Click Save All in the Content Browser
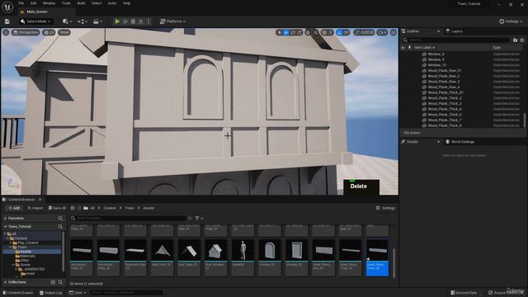Image resolution: width=528 pixels, height=297 pixels. point(57,208)
